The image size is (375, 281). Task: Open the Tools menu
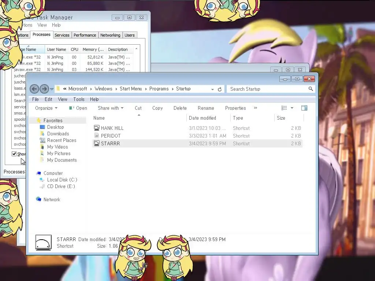(79, 99)
